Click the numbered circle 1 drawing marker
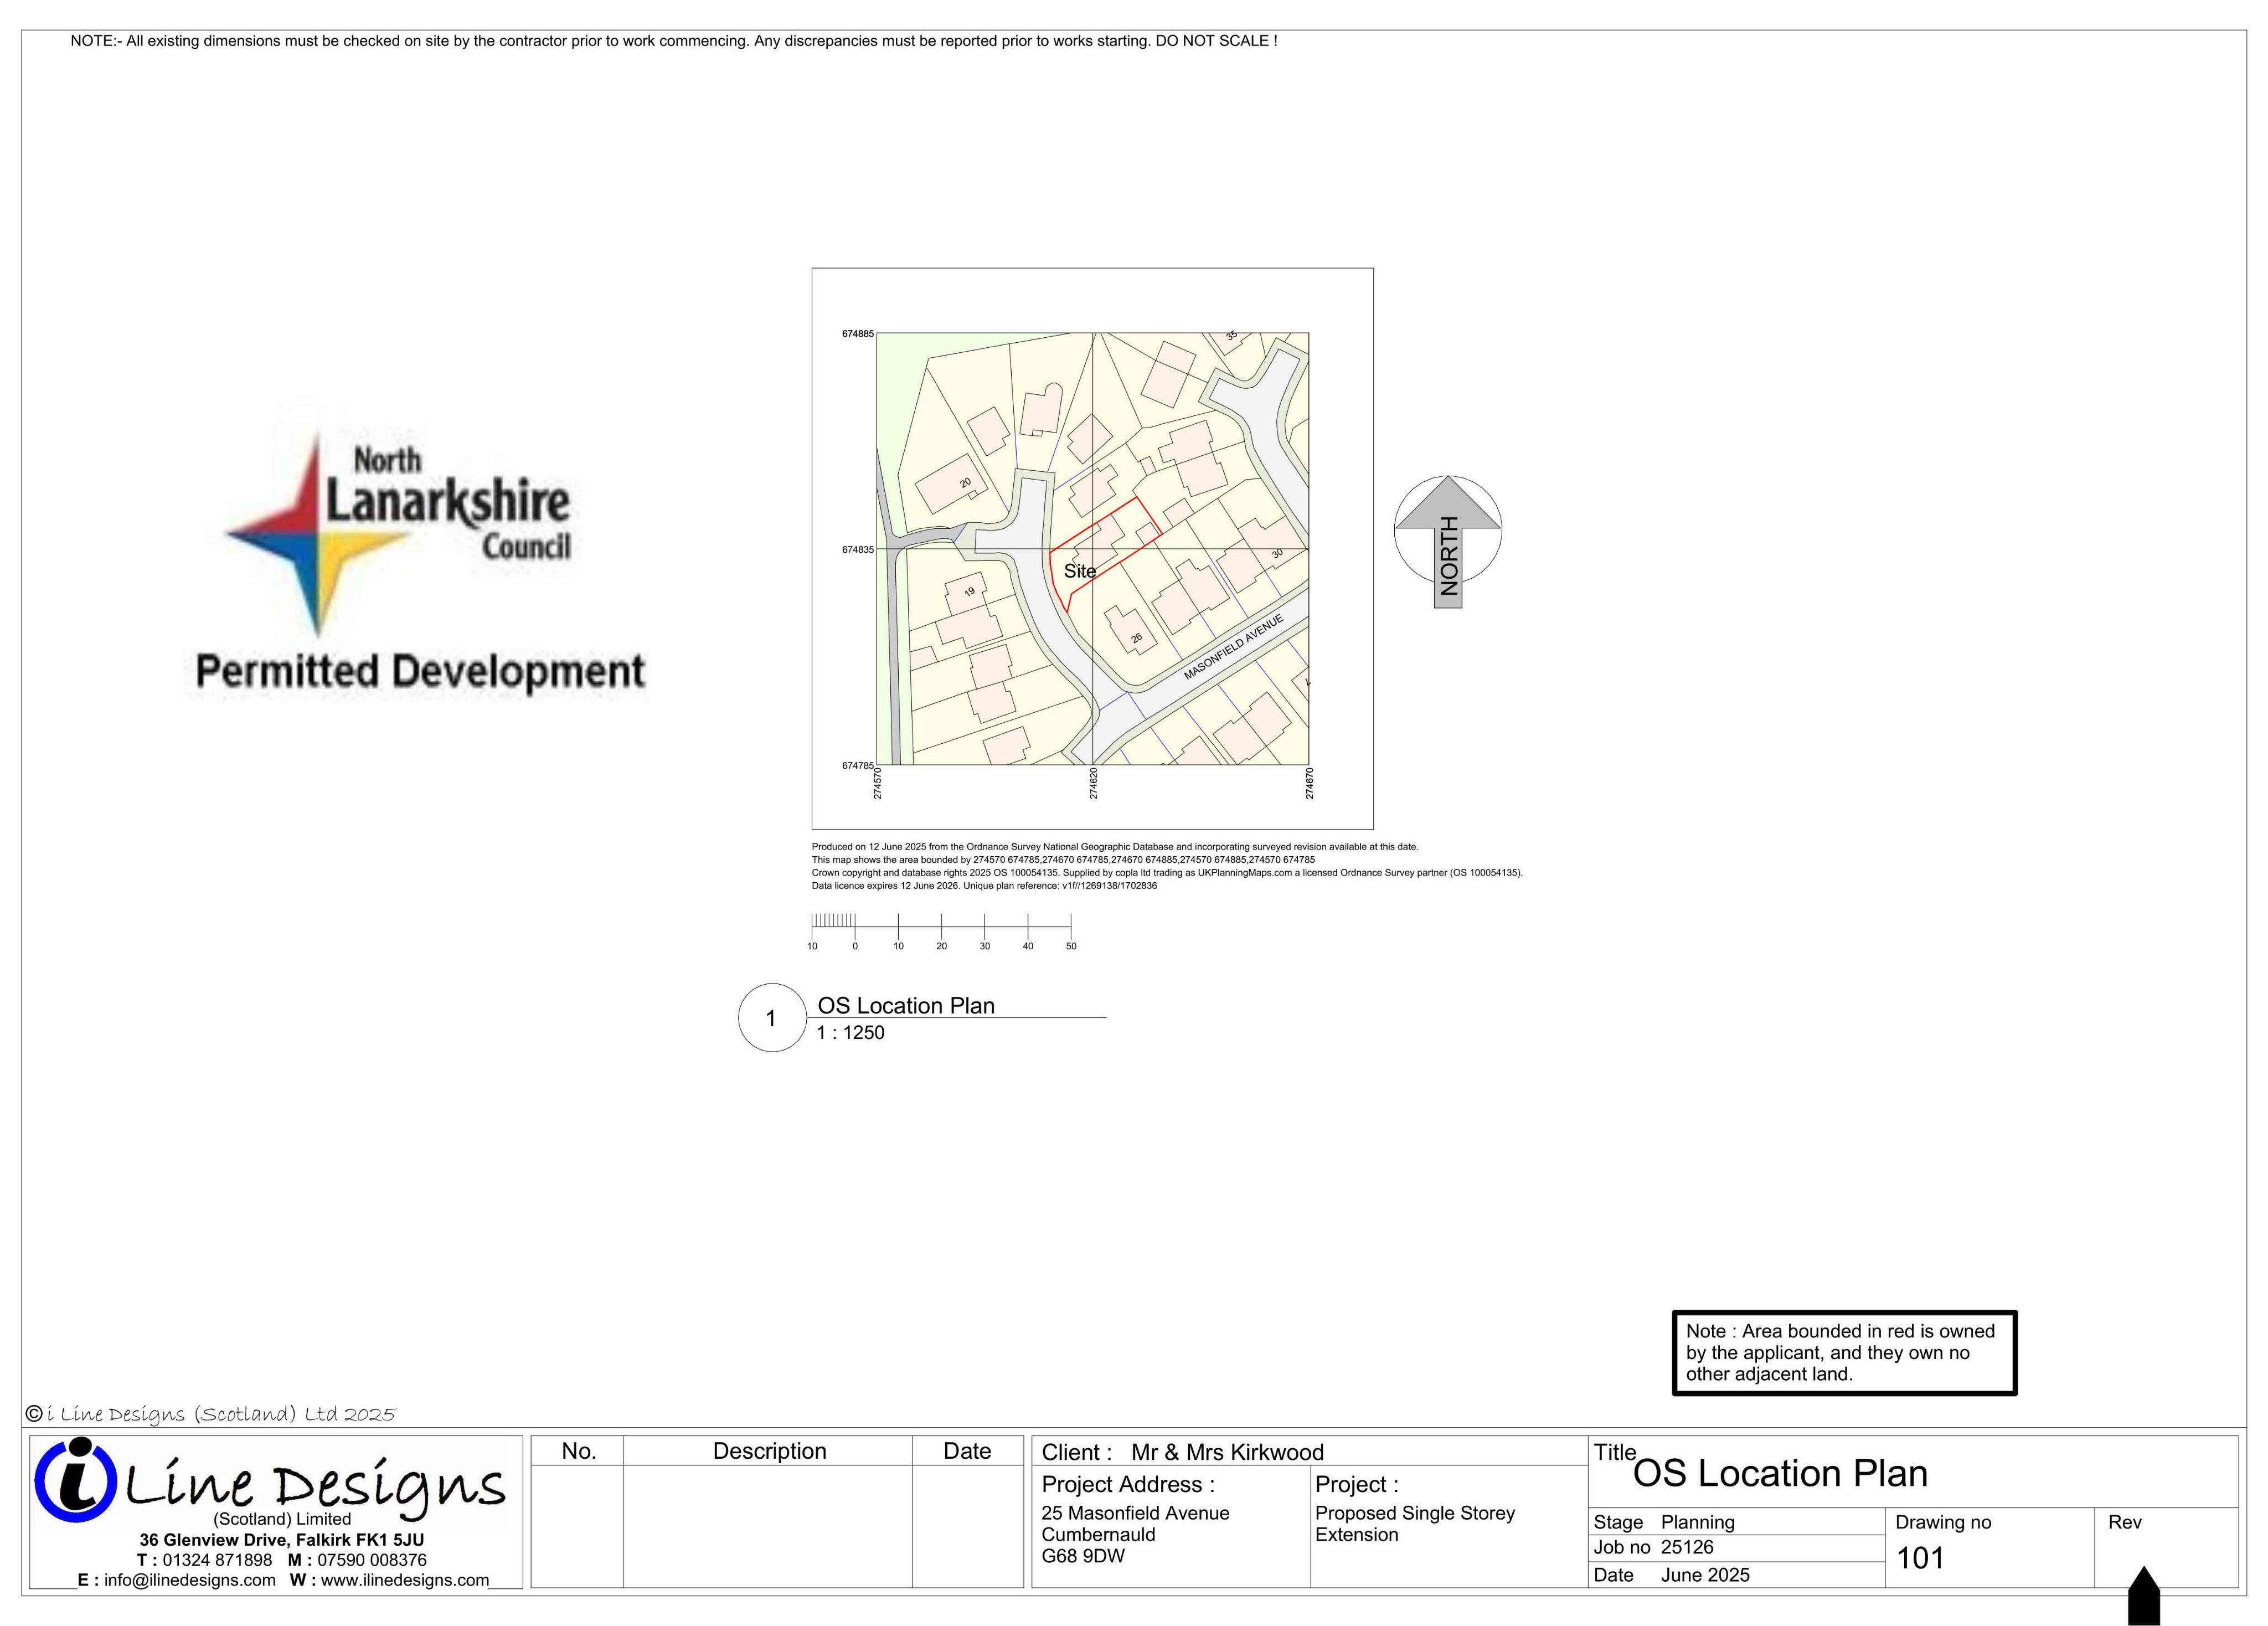Image resolution: width=2268 pixels, height=1626 pixels. [771, 1018]
